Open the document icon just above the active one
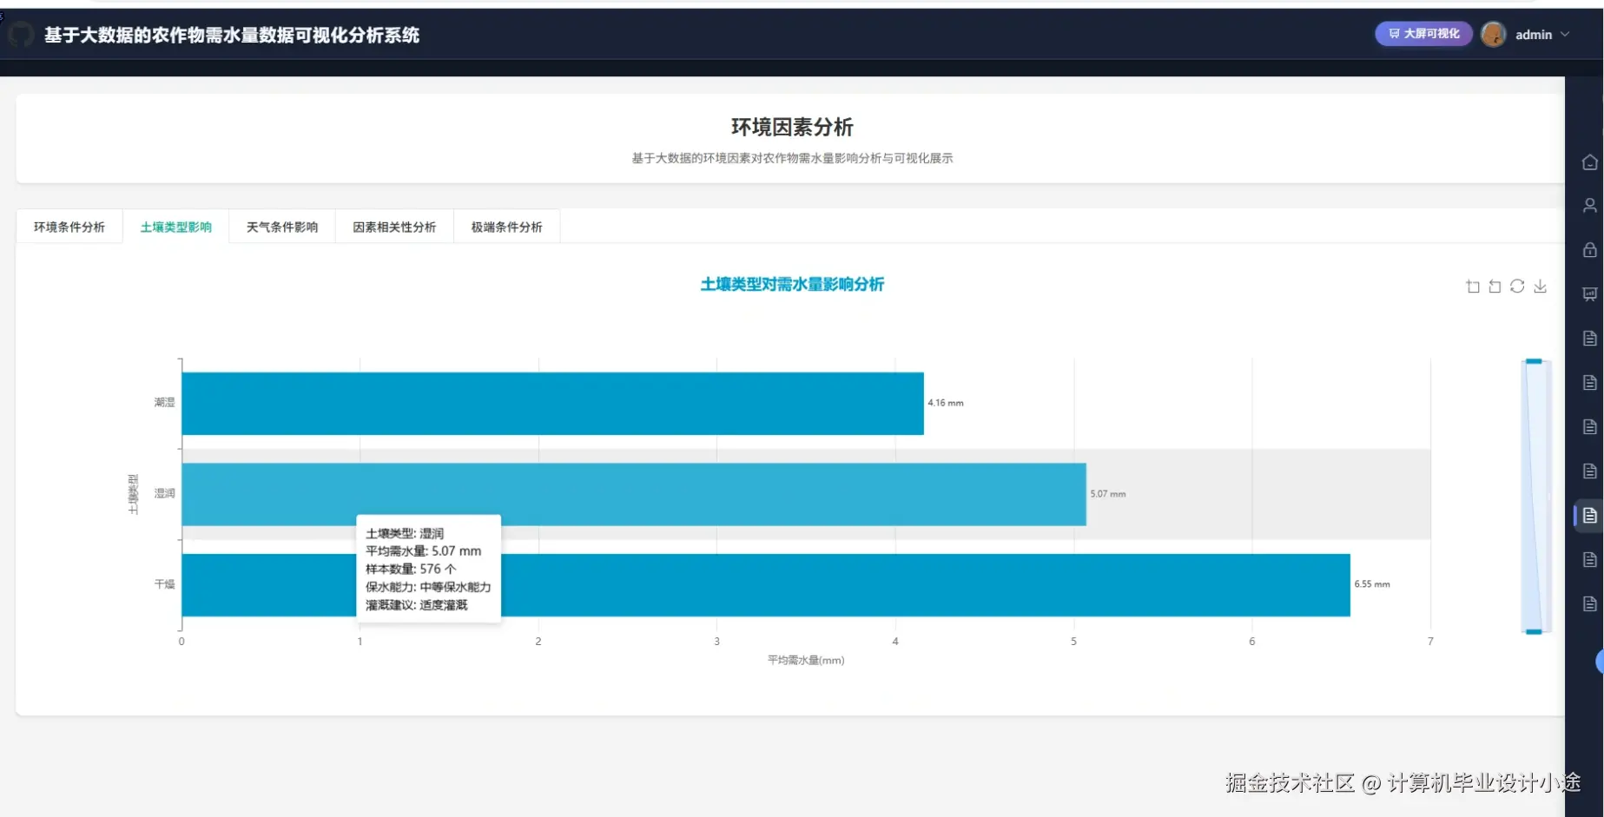1604x817 pixels. click(x=1589, y=471)
